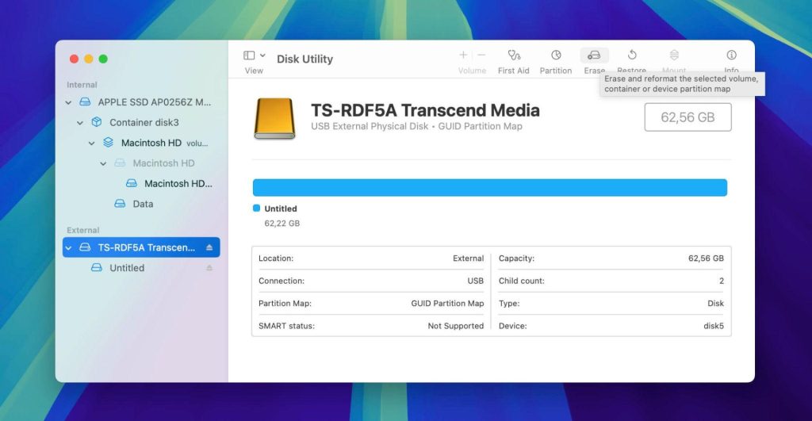Click the SMART status Not Supported value
Image resolution: width=812 pixels, height=421 pixels.
(456, 326)
